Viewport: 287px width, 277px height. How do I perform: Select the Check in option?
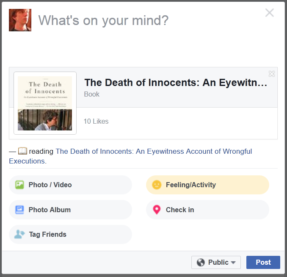point(207,210)
